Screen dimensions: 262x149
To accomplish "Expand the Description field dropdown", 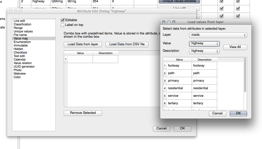I will (x=204, y=51).
